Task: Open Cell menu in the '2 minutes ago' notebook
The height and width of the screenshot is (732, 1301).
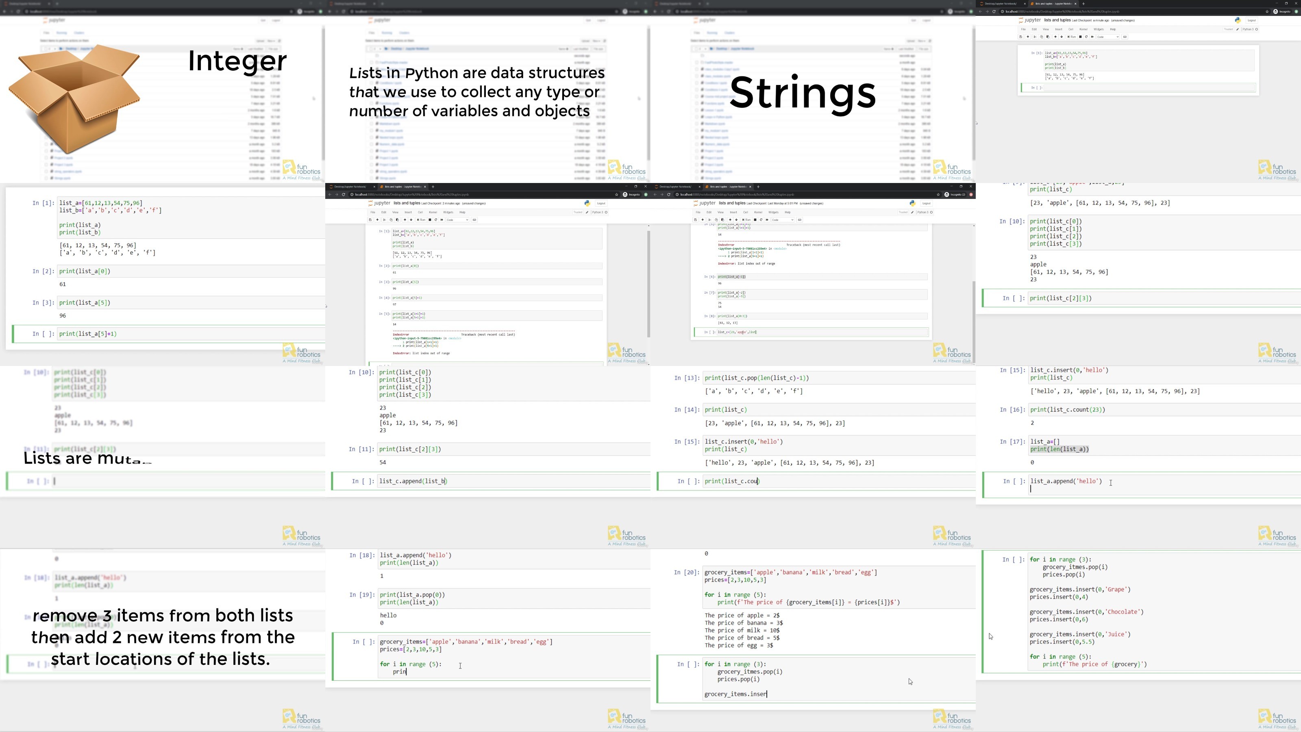Action: coord(420,212)
